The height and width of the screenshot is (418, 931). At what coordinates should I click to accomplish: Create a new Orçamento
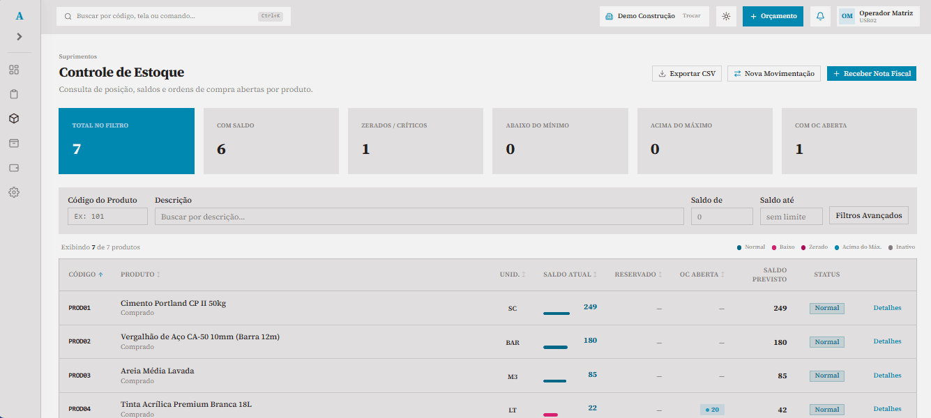(x=773, y=16)
